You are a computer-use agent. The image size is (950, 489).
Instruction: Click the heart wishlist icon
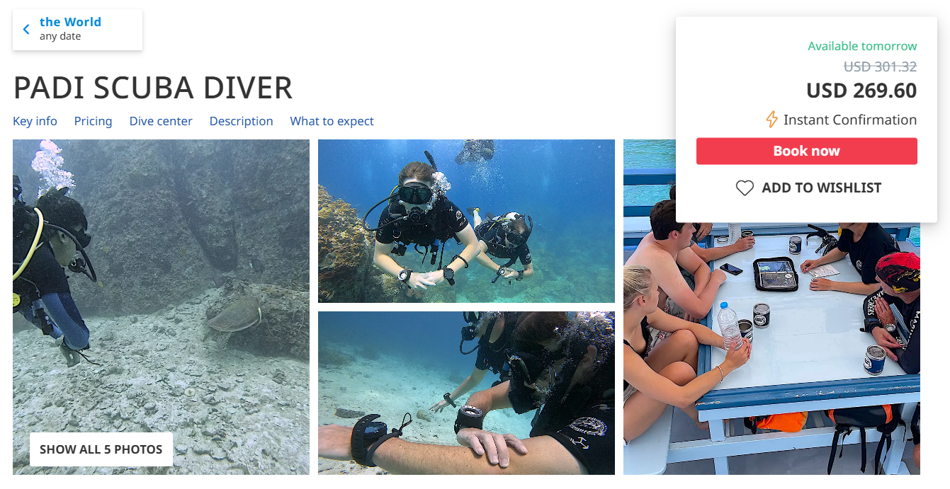point(745,188)
